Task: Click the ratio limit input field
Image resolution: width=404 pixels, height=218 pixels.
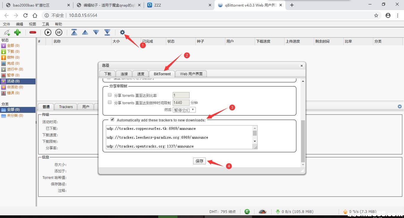Action: click(x=181, y=95)
